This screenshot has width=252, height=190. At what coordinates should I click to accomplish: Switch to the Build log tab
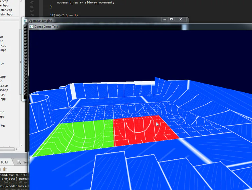[4, 162]
